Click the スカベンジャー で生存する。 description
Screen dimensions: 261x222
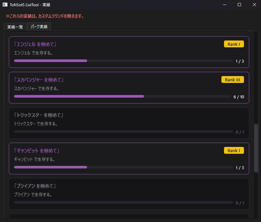(36, 88)
